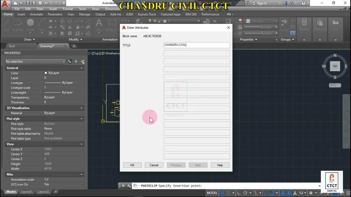This screenshot has width=351, height=197.
Task: Expand the Groups panel dropdown
Action: 287,39
